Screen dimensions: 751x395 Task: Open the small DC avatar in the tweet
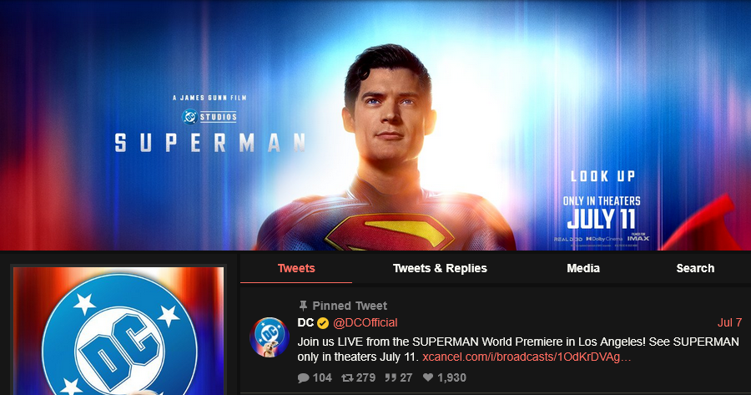point(270,337)
